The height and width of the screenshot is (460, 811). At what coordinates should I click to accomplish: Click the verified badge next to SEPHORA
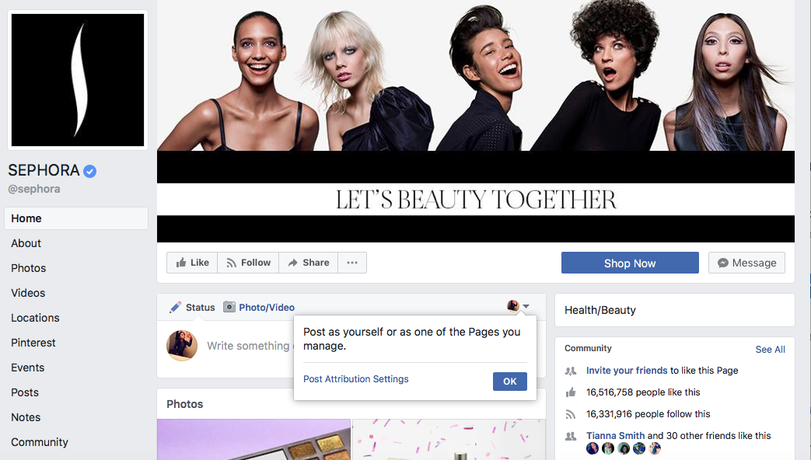coord(91,170)
